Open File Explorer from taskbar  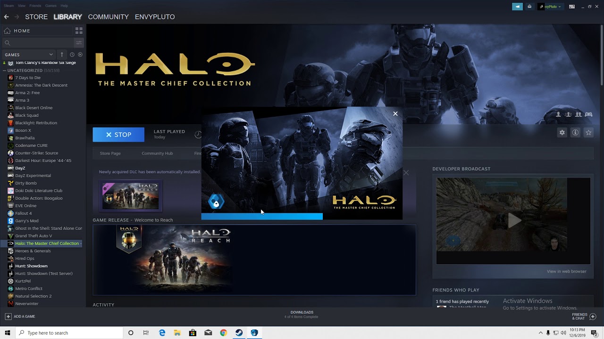(177, 333)
